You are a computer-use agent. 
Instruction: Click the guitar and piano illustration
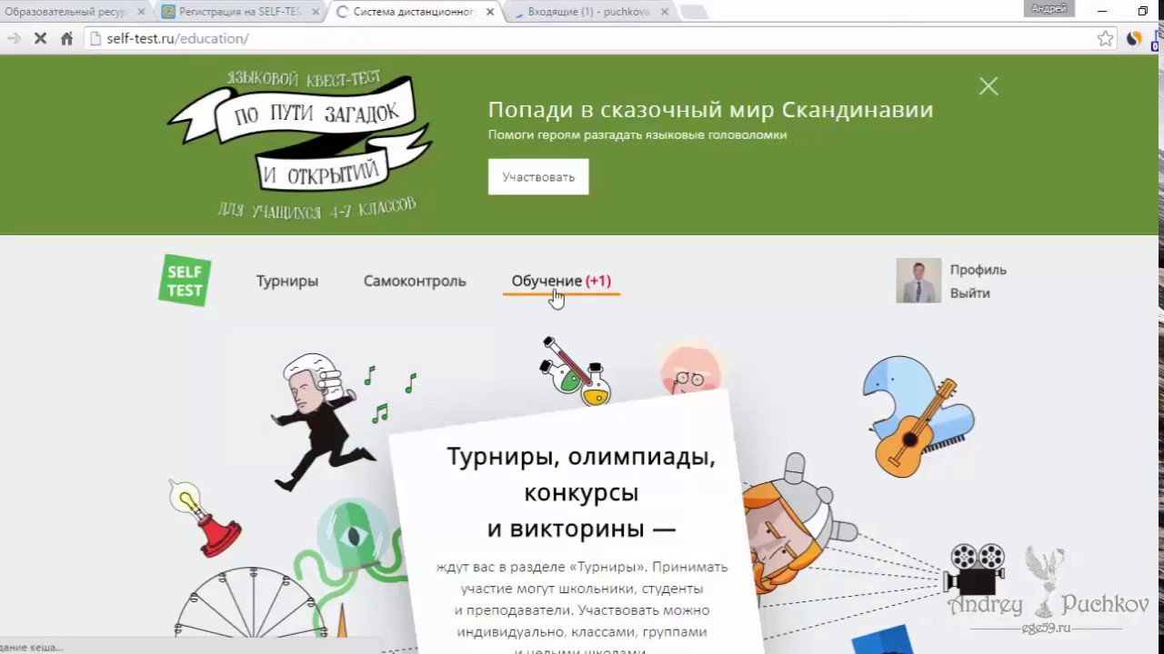tap(918, 415)
